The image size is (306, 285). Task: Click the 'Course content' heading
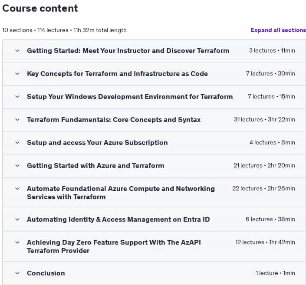click(x=40, y=8)
